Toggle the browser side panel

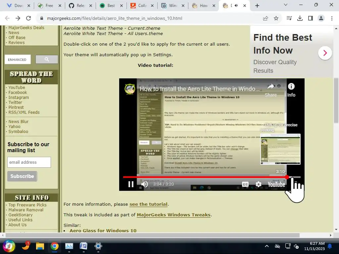click(x=311, y=19)
